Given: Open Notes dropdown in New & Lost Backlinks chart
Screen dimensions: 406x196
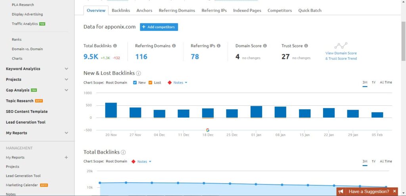Looking at the screenshot, I should tap(180, 83).
